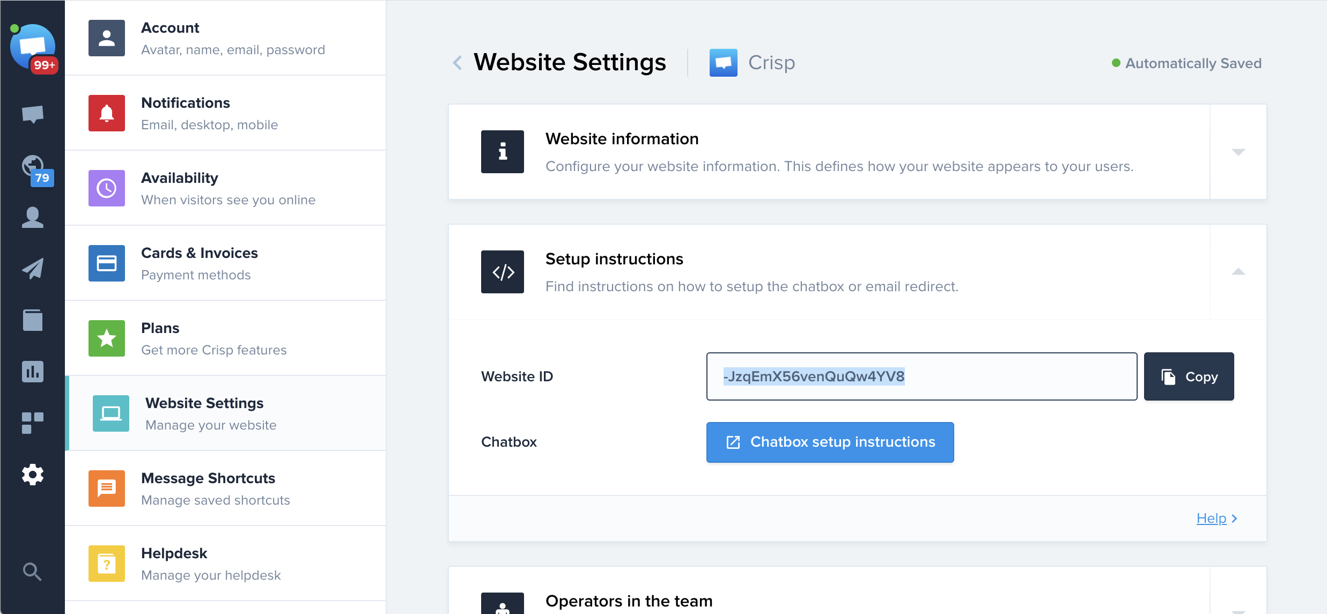This screenshot has height=614, width=1327.
Task: Expand the Website information section
Action: (1238, 152)
